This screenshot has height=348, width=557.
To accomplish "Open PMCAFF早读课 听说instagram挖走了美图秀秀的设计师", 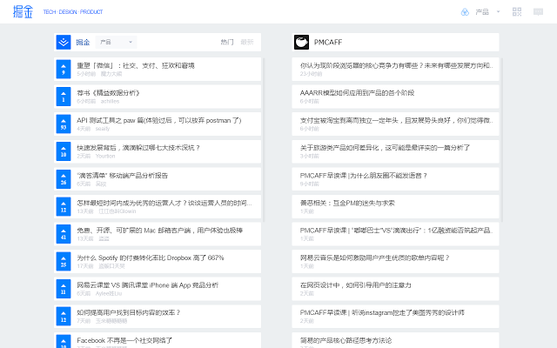I will click(382, 312).
